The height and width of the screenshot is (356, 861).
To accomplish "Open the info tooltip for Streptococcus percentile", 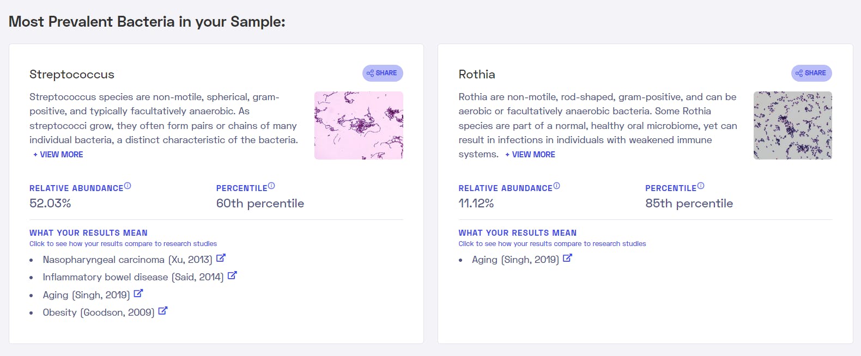I will point(272,185).
